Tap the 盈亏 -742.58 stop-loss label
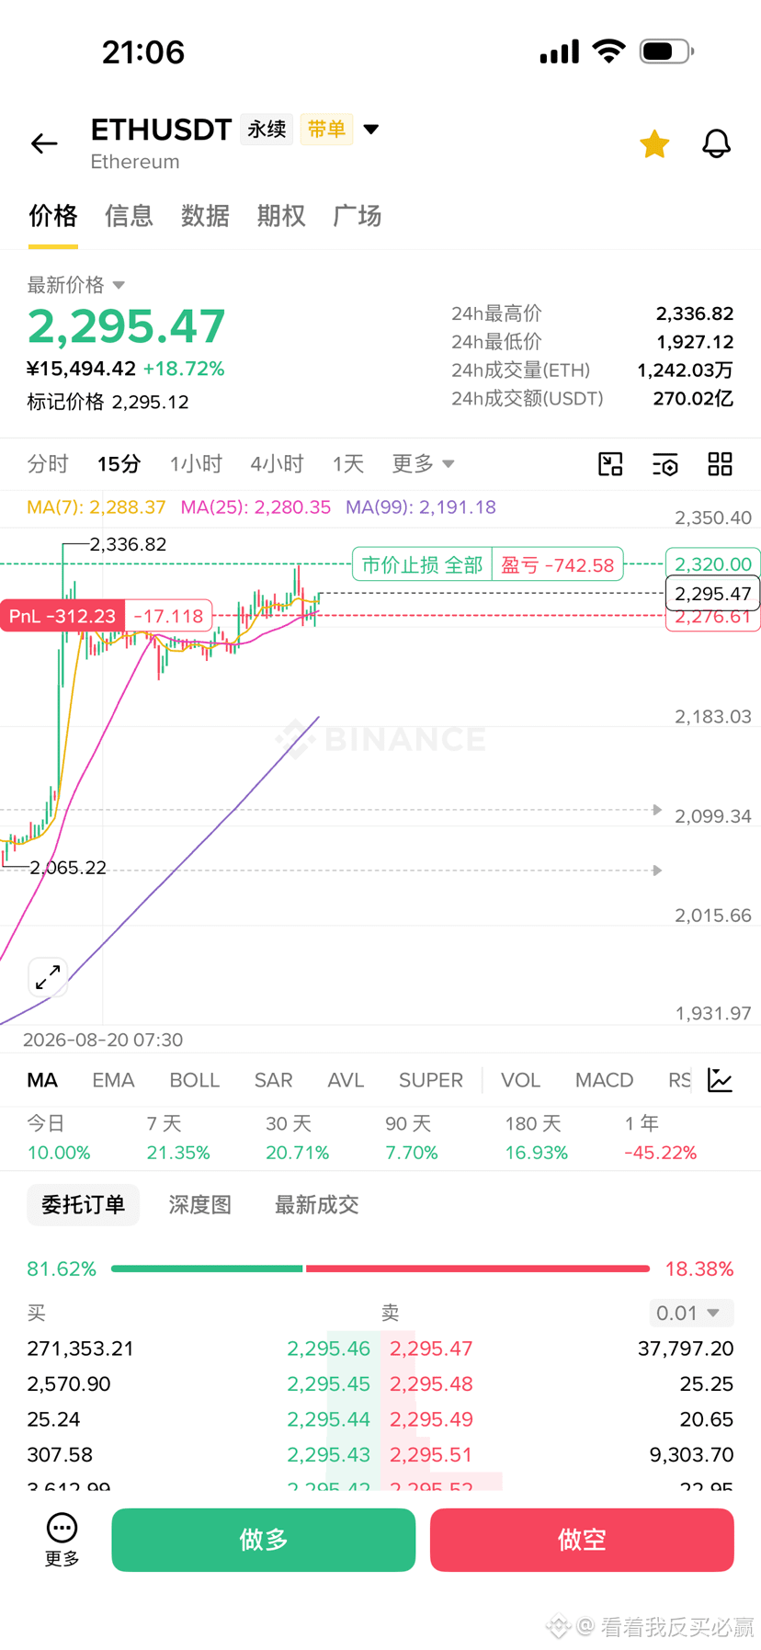The width and height of the screenshot is (761, 1650). click(x=558, y=564)
